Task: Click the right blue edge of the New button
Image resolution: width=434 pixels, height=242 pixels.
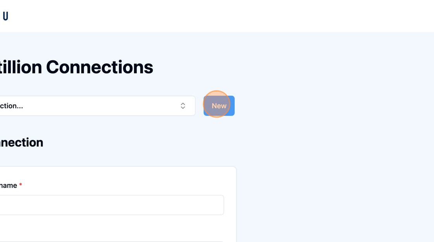Action: 233,106
